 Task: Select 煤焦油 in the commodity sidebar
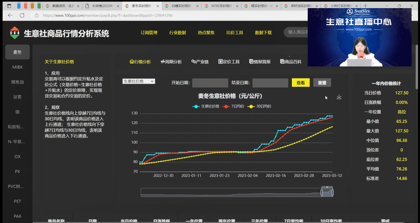click(18, 82)
